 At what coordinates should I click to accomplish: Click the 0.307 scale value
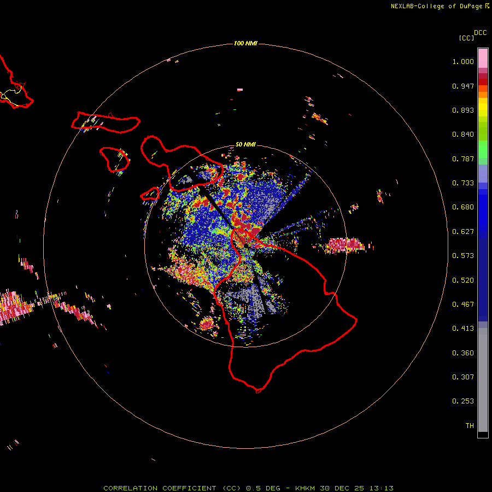463,377
